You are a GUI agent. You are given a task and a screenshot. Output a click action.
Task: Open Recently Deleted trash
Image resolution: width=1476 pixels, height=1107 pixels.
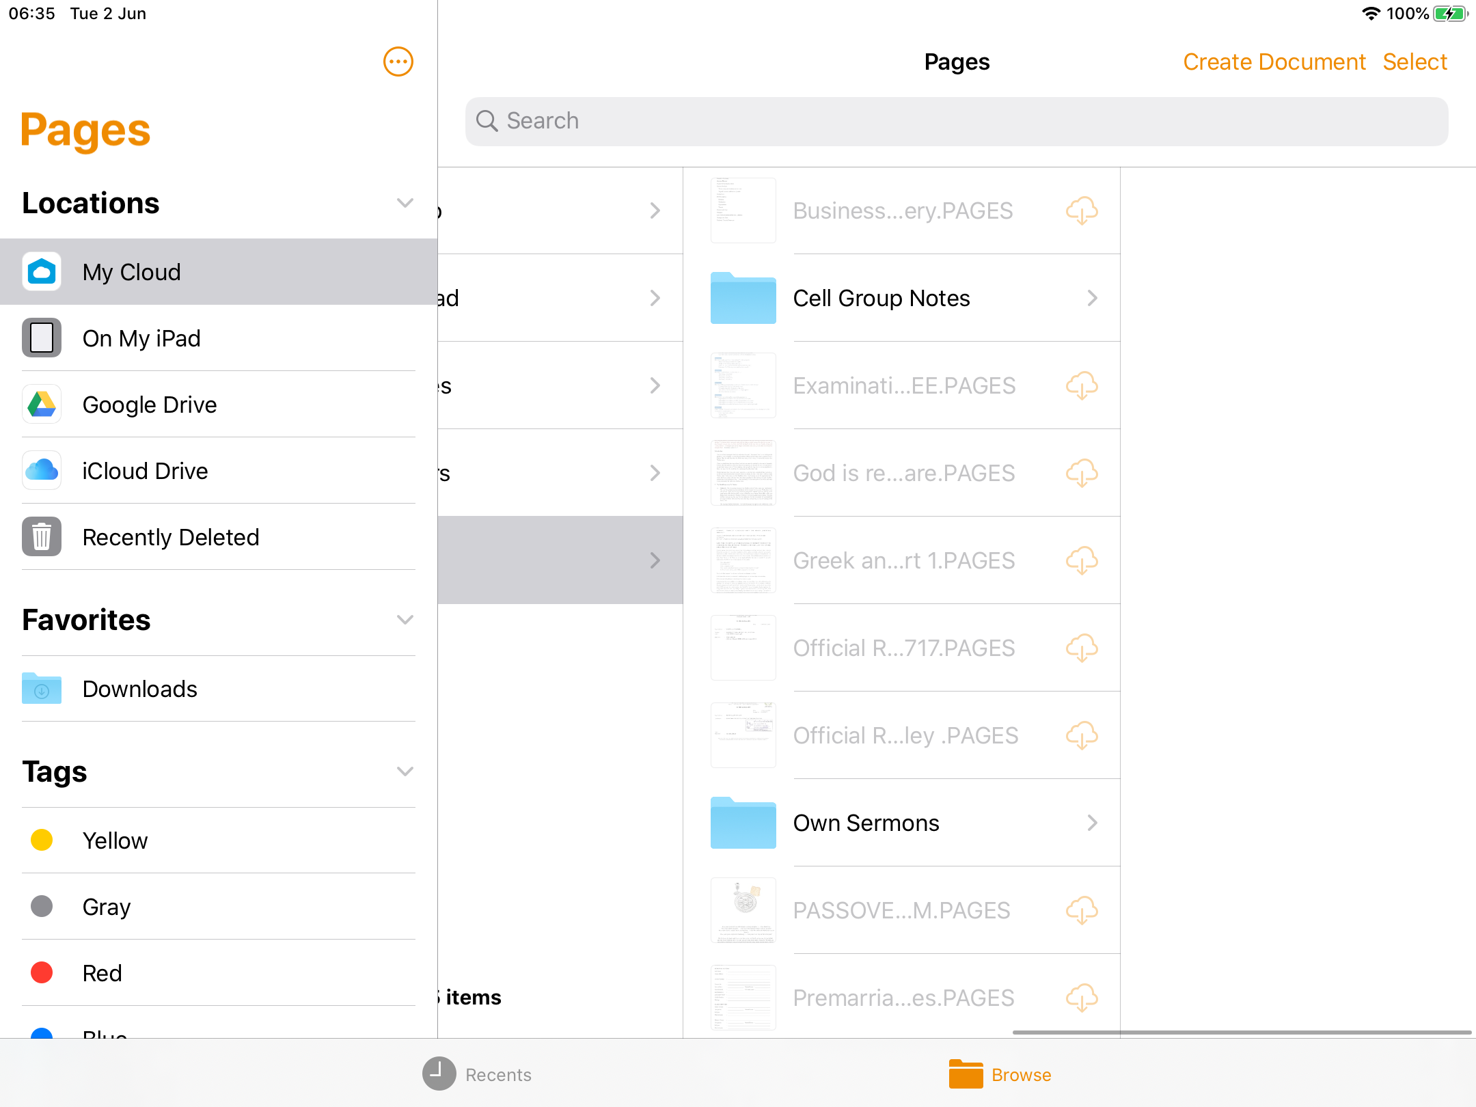point(170,537)
